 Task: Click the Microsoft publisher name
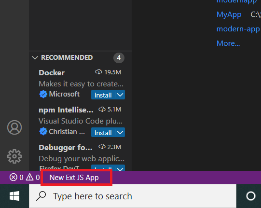tap(64, 94)
